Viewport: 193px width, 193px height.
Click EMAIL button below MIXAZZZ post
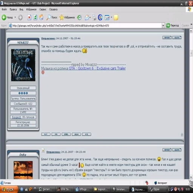tap(66, 134)
